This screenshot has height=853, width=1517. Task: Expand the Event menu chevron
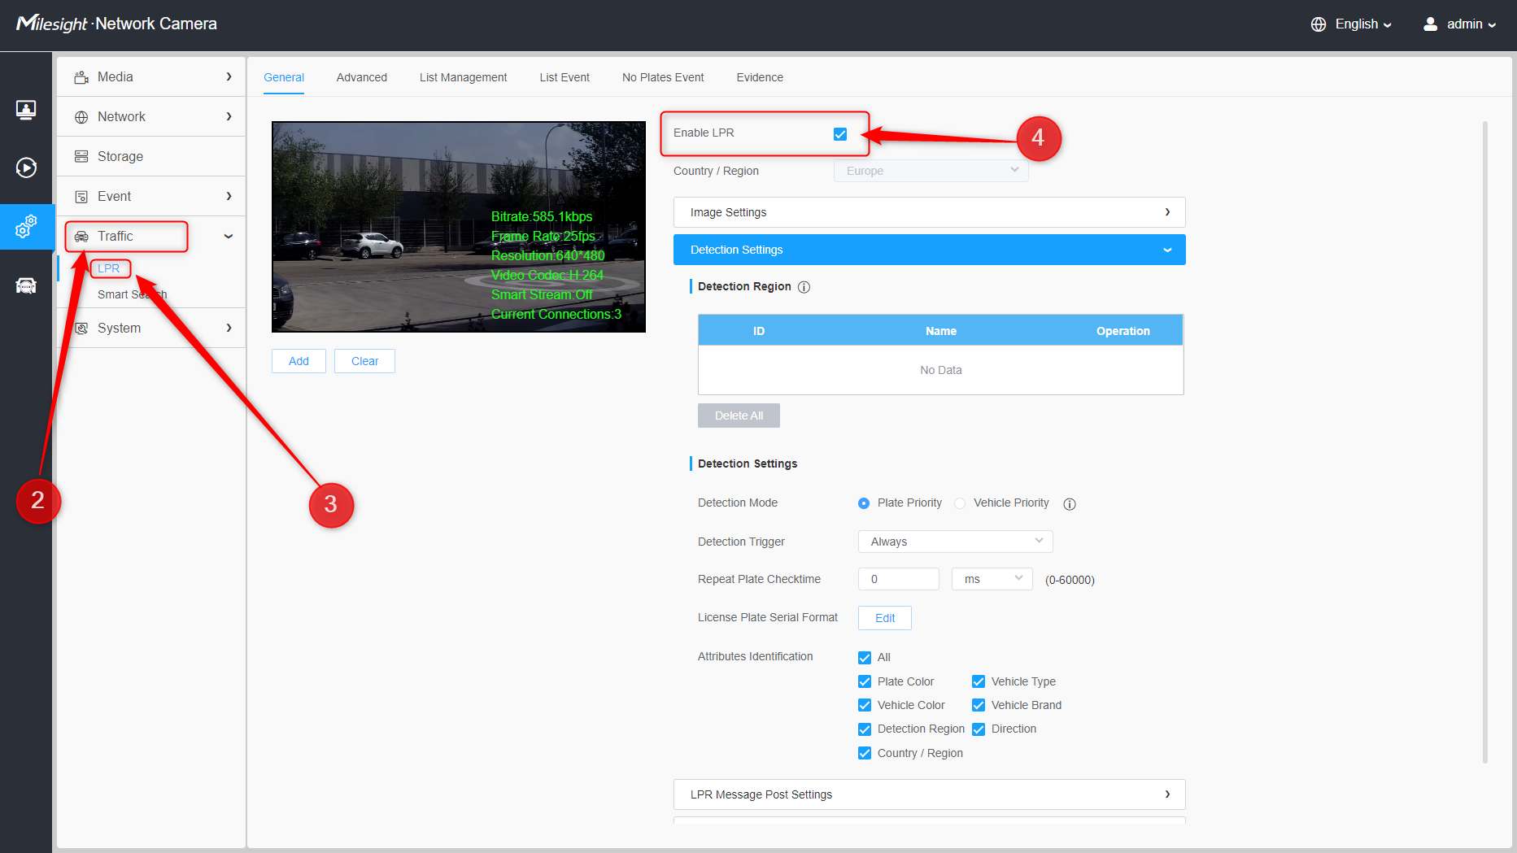pyautogui.click(x=229, y=197)
